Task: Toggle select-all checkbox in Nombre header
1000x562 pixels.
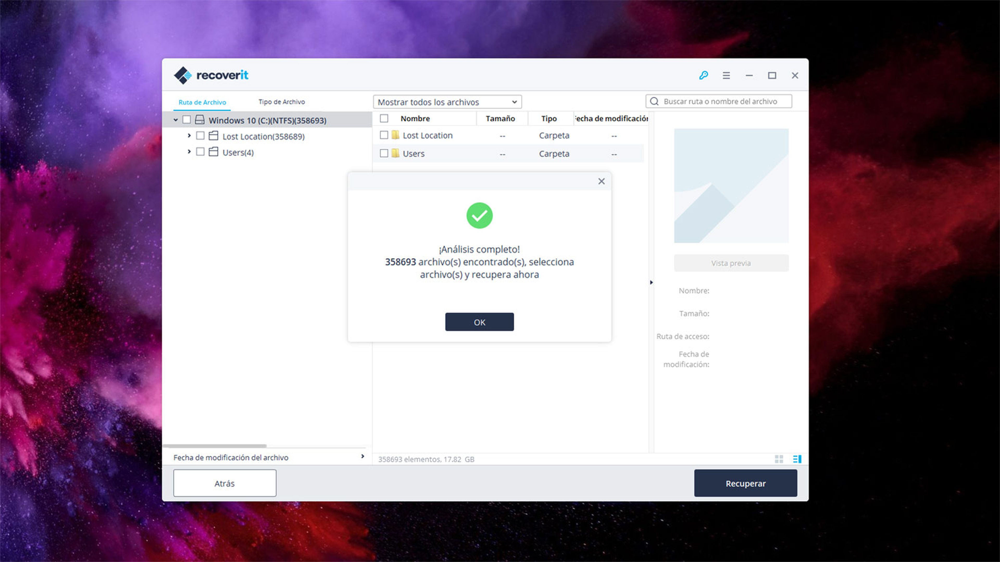Action: tap(384, 118)
